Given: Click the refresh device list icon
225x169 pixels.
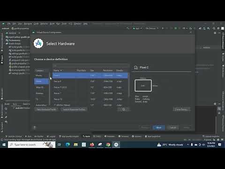Looking at the screenshot, I should [x=124, y=109].
